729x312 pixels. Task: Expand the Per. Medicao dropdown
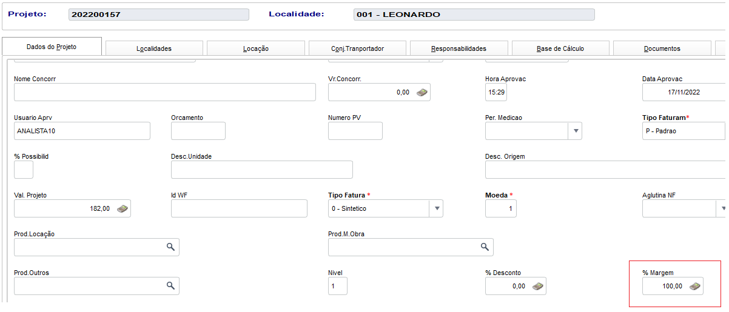(x=575, y=131)
